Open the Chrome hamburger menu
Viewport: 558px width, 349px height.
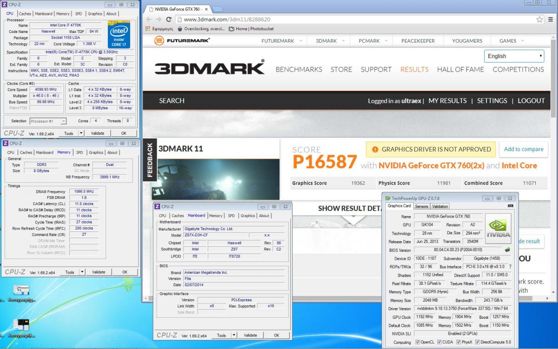tap(550, 20)
